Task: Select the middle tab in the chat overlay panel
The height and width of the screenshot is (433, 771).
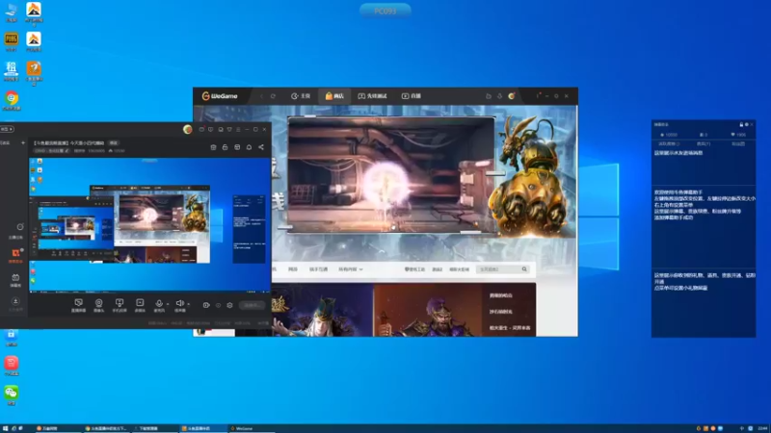Action: (x=704, y=143)
